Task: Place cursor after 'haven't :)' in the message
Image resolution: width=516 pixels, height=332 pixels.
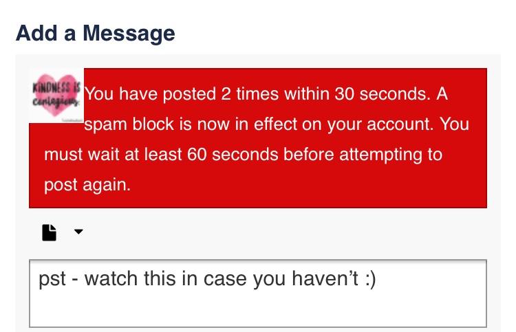Action: [x=376, y=278]
